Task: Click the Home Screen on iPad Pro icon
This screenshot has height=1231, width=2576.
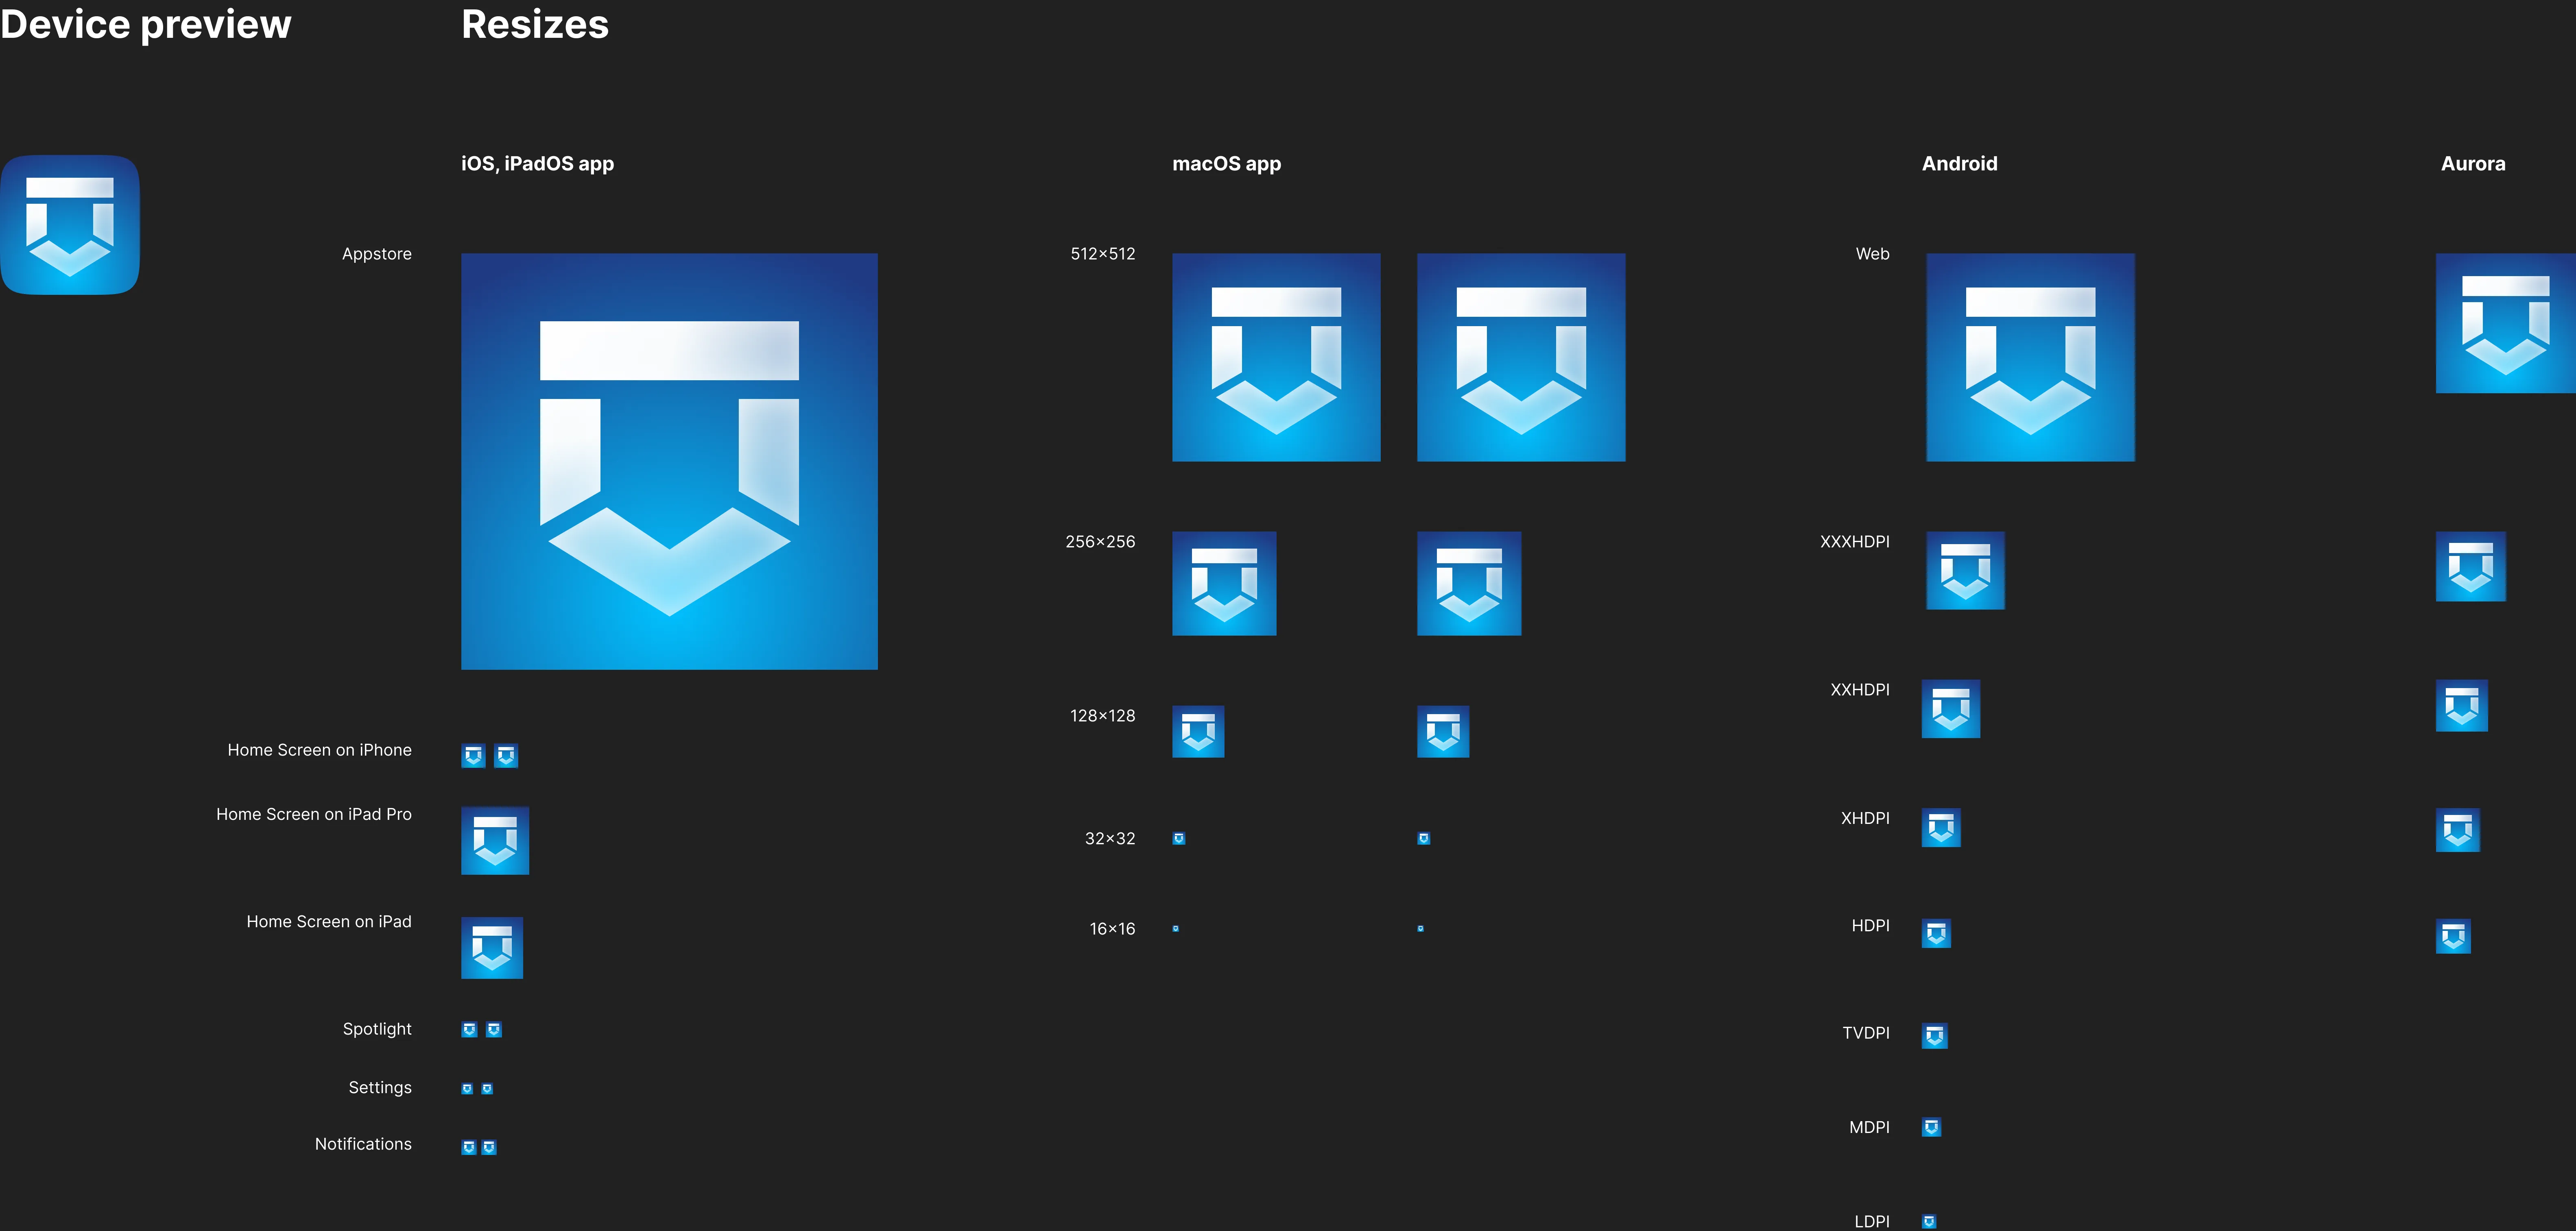Action: (x=495, y=840)
